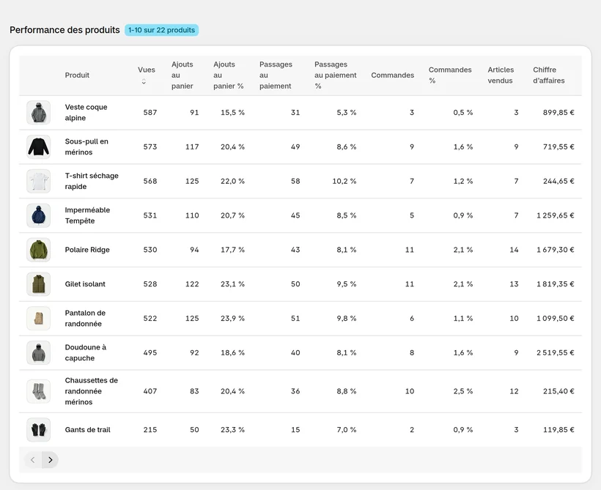Click 'Performance des produits' heading
The width and height of the screenshot is (601, 490).
(x=64, y=30)
